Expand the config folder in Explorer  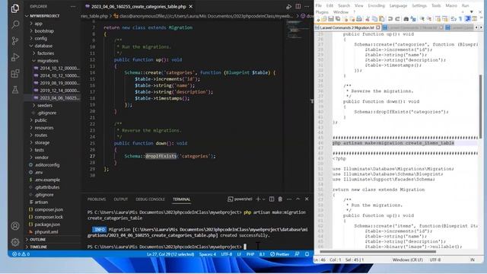point(53,39)
